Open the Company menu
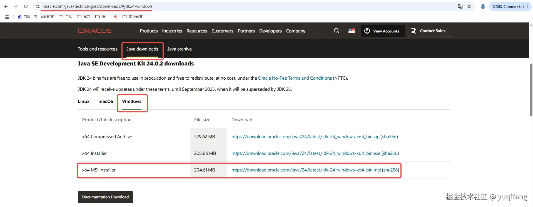 pos(296,31)
